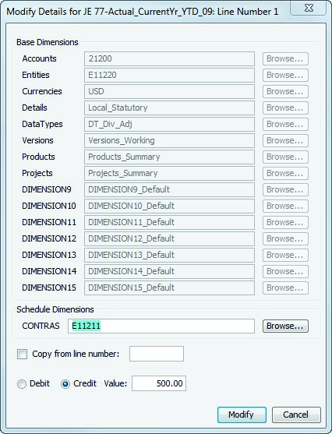
Task: Click the DIMENSION15_Default field
Action: [169, 288]
